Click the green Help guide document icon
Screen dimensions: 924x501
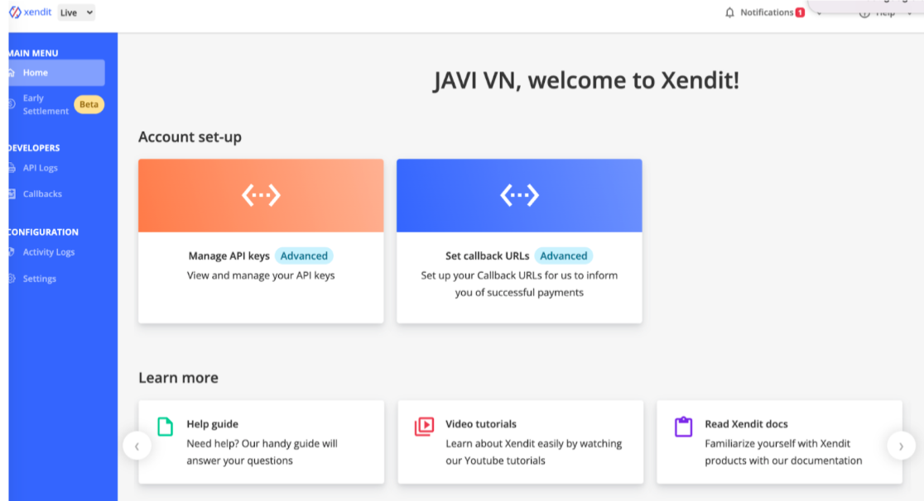165,427
